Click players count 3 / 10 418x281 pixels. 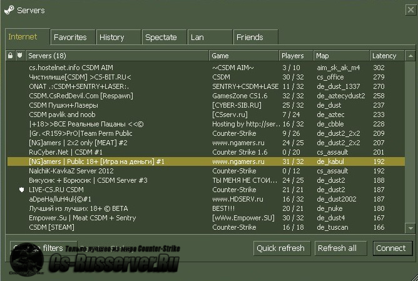click(x=291, y=68)
